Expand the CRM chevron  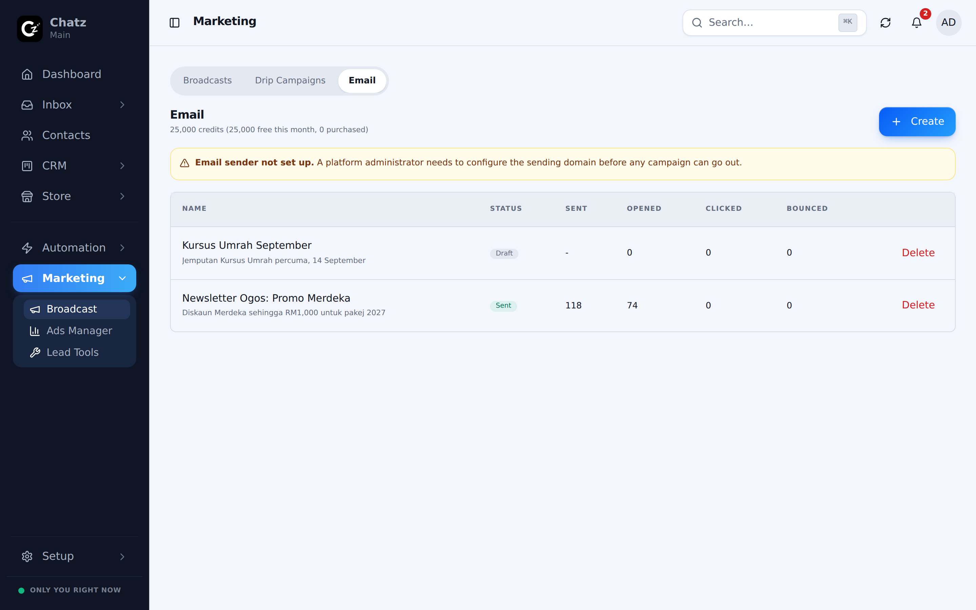click(122, 166)
